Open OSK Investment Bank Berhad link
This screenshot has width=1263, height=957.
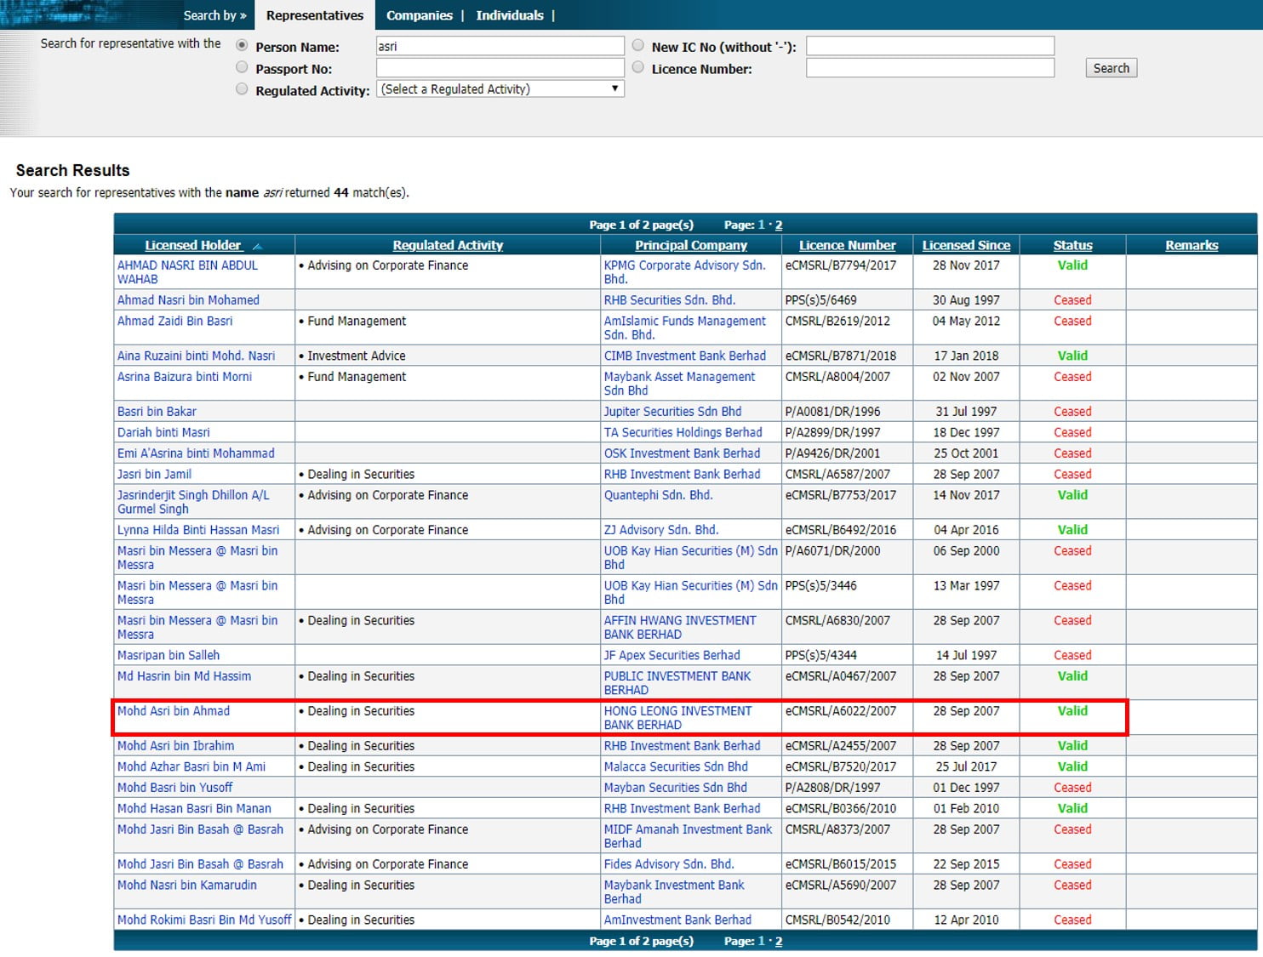coord(682,453)
